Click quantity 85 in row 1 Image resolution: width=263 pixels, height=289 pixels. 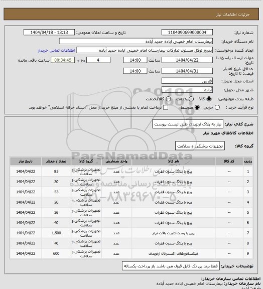click(x=56, y=172)
